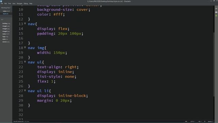Click the 'background-size' property name
Screen dimensions: 218x123
point(54,10)
